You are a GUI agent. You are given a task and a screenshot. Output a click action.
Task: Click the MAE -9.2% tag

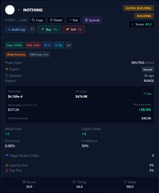click(x=33, y=45)
